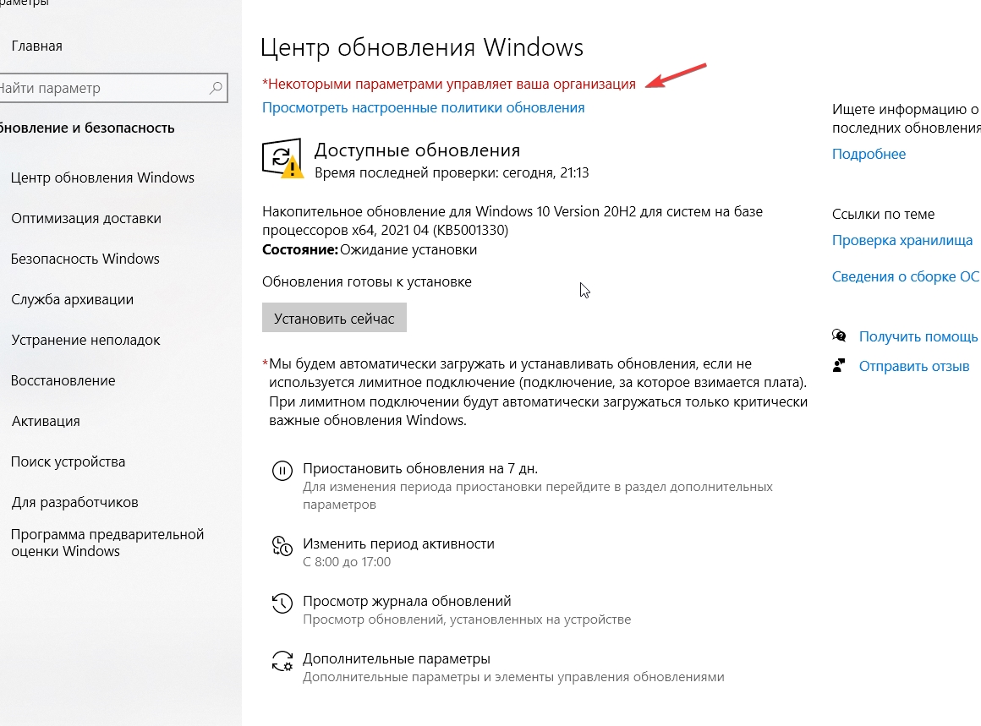
Task: Click the update history icon
Action: pos(282,603)
